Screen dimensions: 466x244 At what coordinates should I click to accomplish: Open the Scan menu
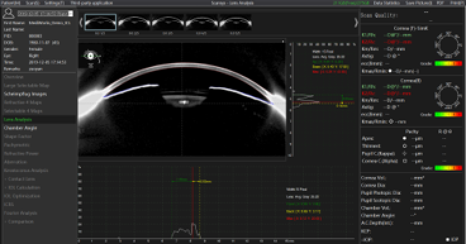32,3
